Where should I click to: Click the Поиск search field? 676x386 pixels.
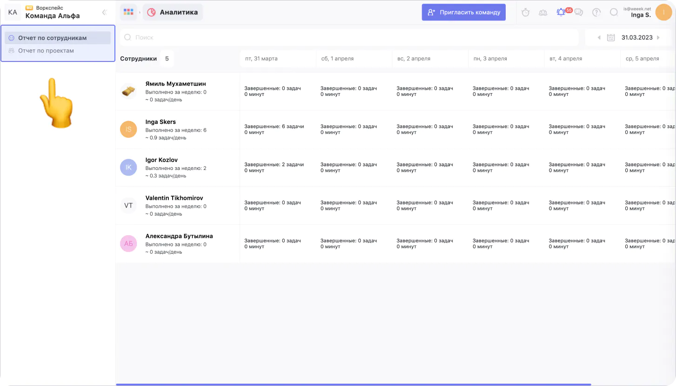pyautogui.click(x=349, y=37)
